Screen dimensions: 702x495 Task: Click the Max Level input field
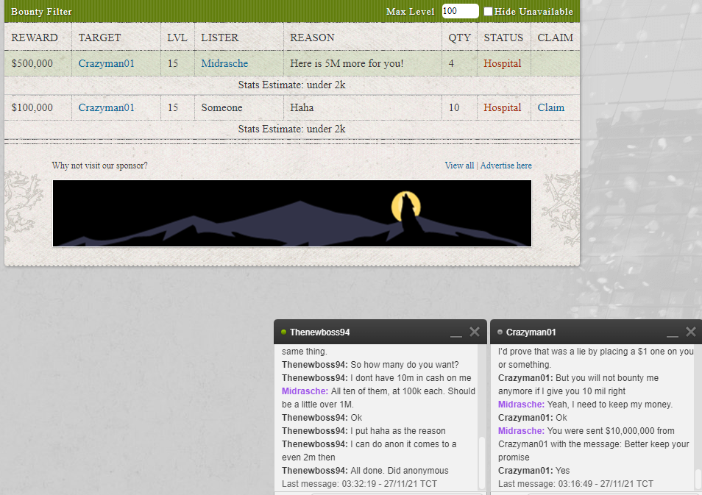(460, 11)
